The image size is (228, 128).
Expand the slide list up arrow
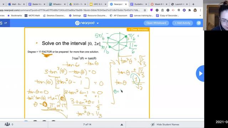coord(122,124)
